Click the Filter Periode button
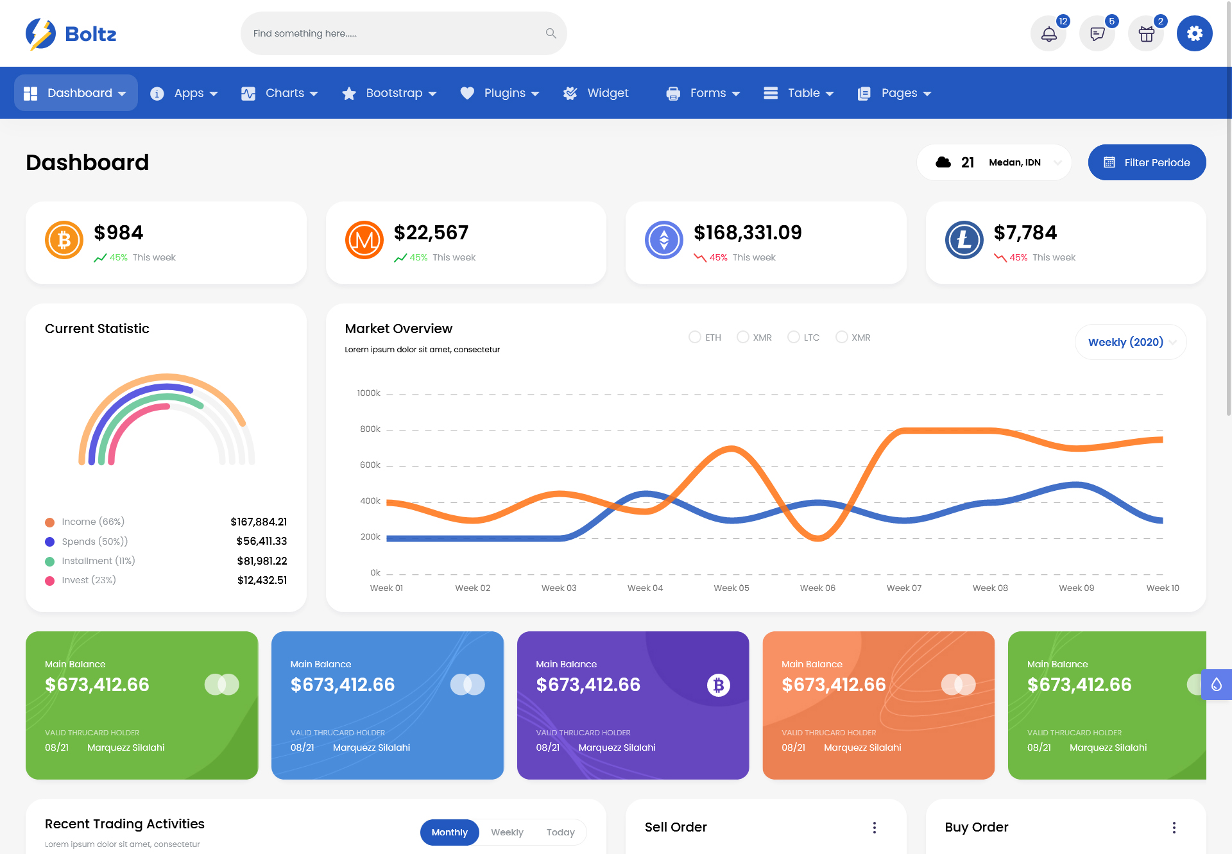1232x854 pixels. pyautogui.click(x=1147, y=162)
